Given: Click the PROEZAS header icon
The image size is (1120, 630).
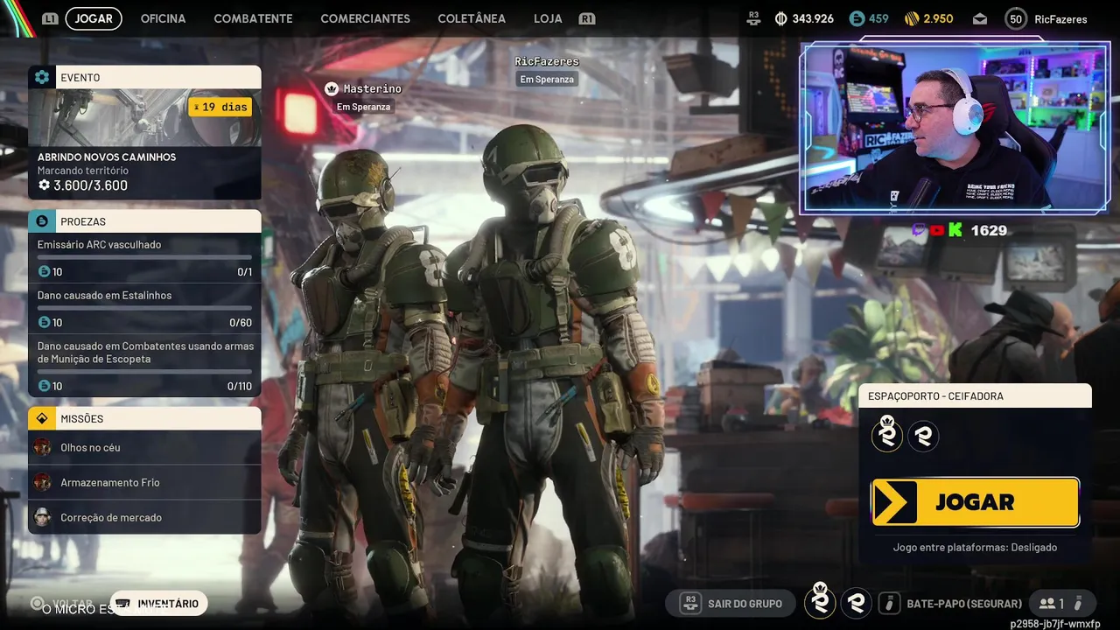Looking at the screenshot, I should [x=41, y=221].
